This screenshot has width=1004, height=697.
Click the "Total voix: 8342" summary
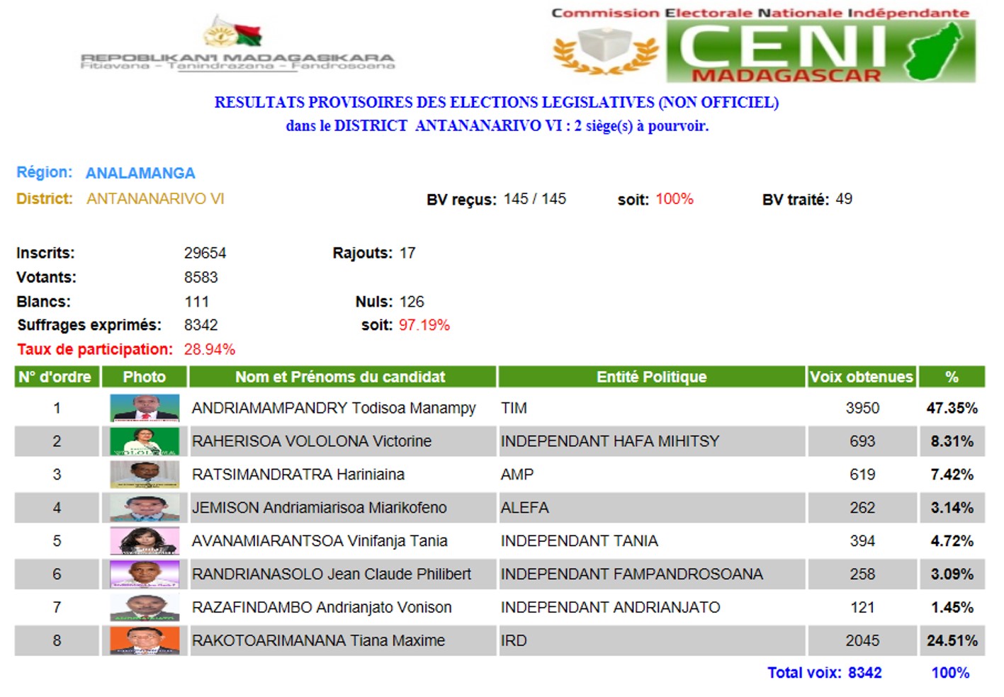click(825, 673)
